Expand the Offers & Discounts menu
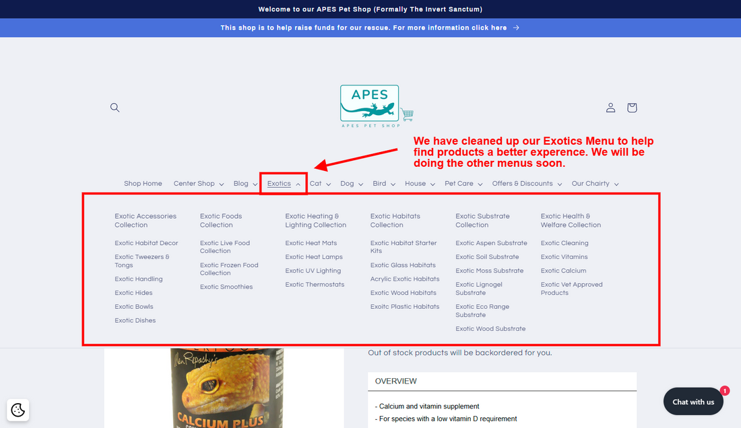 pos(527,184)
